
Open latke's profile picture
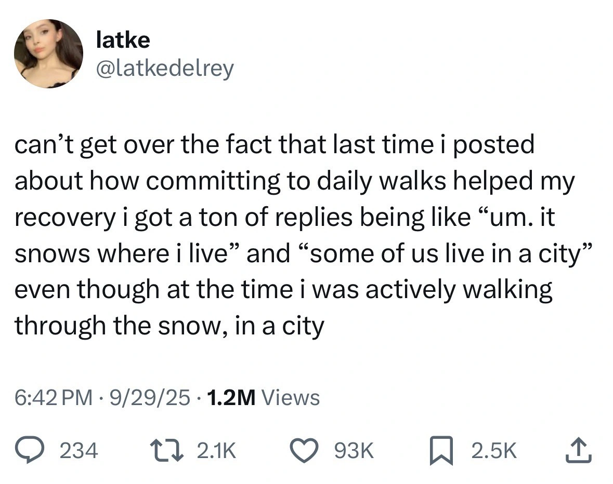(x=47, y=53)
